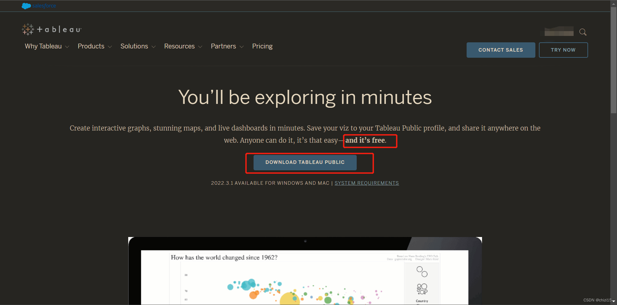
Task: Click the blurred account name area
Action: (559, 31)
